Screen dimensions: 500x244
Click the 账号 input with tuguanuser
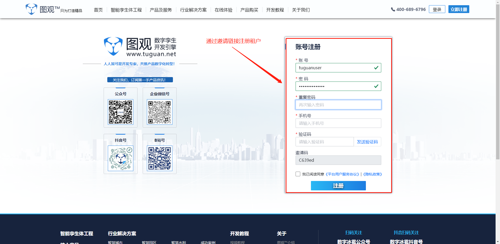[x=338, y=68]
